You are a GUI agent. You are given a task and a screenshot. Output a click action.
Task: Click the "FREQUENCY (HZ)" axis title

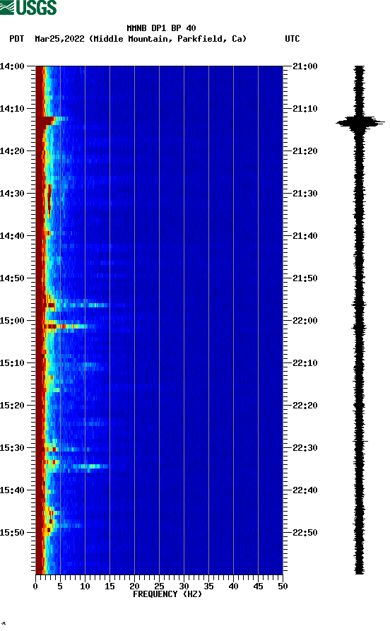coord(167,594)
